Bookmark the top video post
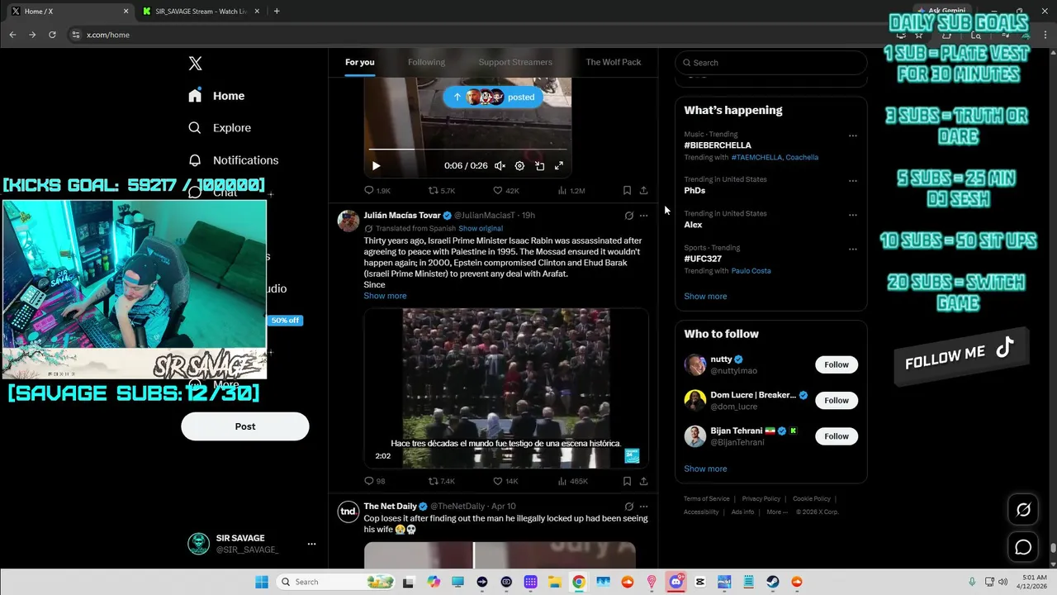 point(627,191)
